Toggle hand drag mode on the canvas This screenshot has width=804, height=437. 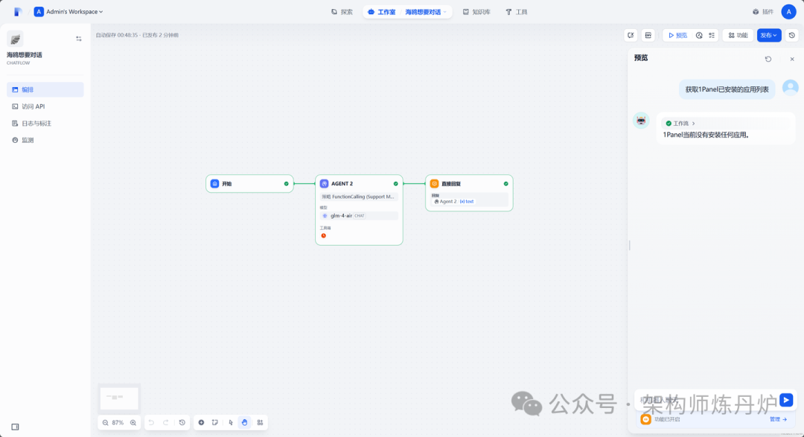point(244,422)
